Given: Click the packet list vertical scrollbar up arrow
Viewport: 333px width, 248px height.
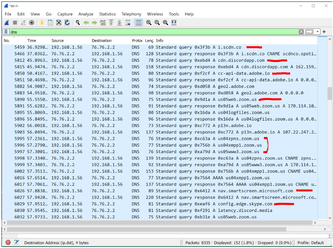Looking at the screenshot, I should [x=330, y=39].
